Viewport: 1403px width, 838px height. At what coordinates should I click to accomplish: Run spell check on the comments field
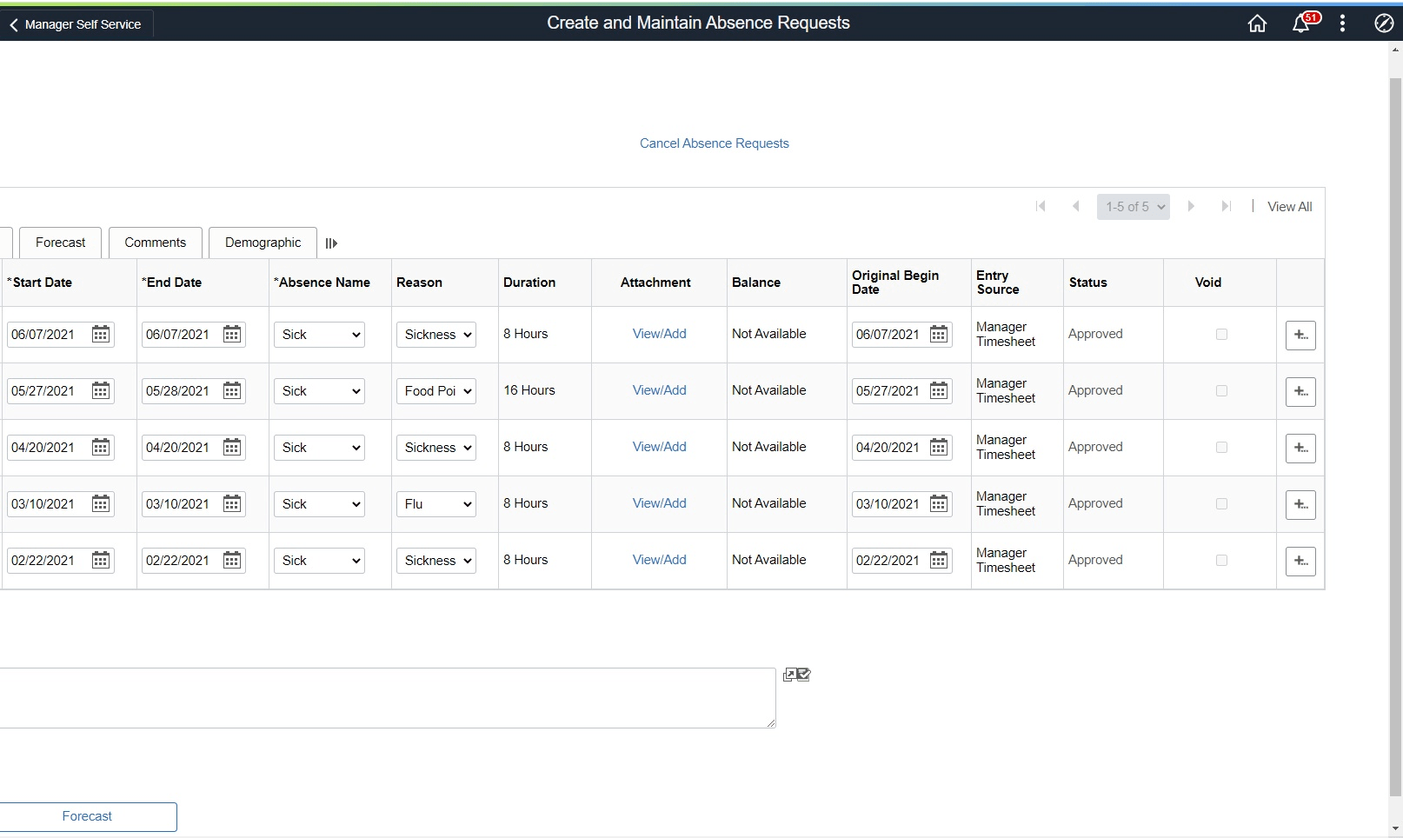804,675
